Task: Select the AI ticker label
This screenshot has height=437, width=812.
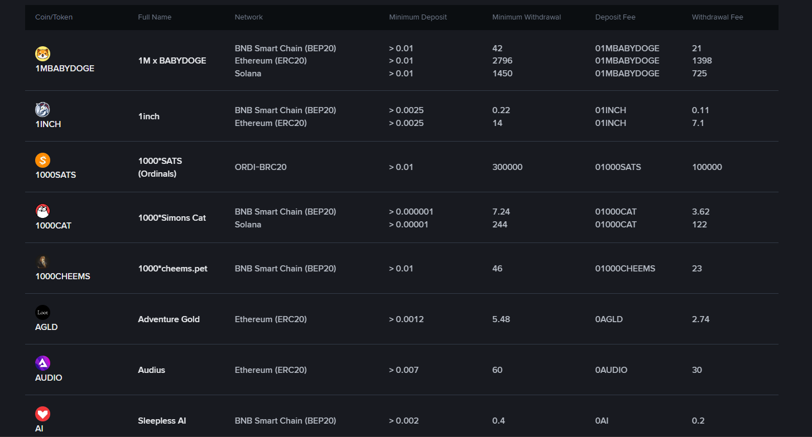Action: 39,429
